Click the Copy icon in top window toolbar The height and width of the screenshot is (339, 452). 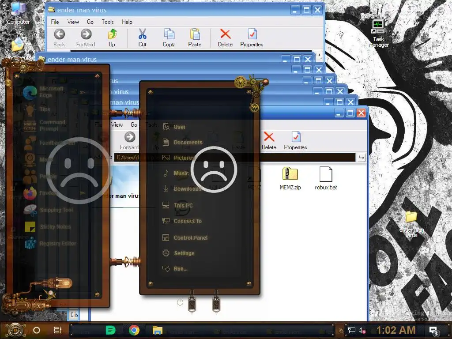169,38
